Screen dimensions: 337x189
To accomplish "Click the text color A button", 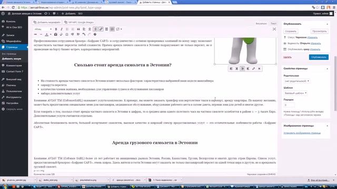I will [x=47, y=35].
